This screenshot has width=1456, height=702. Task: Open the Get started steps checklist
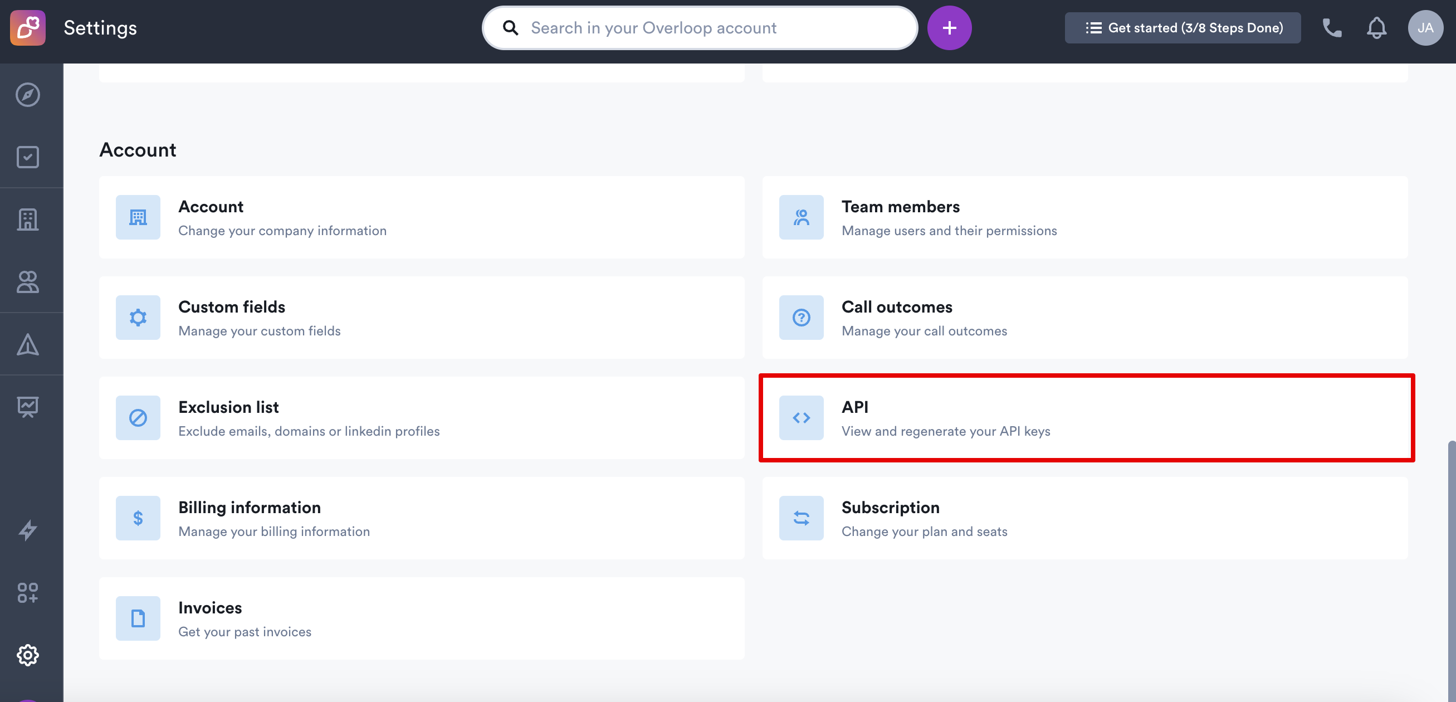point(1183,28)
